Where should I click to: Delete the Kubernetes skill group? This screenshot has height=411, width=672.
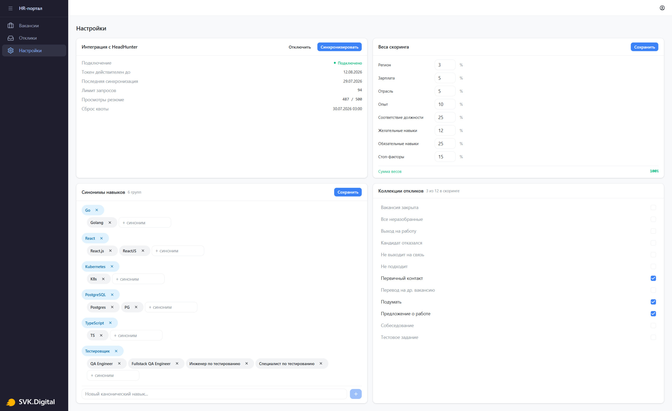coord(112,266)
